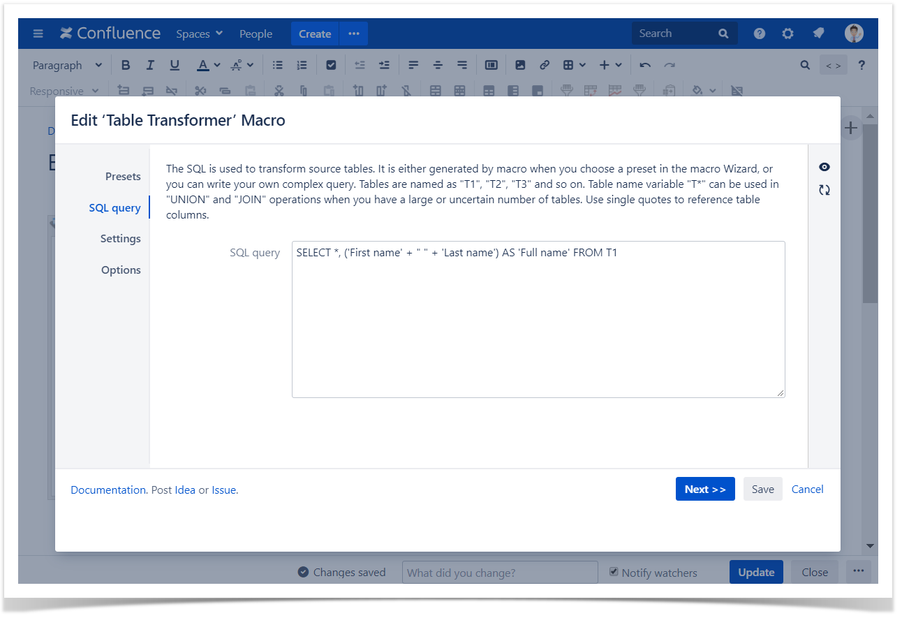Insert a link using the link icon
This screenshot has height=618, width=902.
pyautogui.click(x=545, y=65)
